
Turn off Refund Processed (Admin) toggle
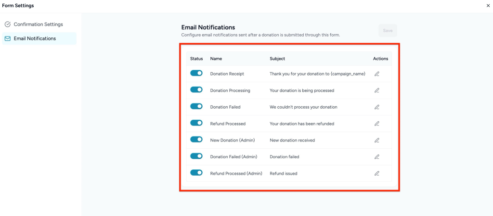tap(196, 173)
